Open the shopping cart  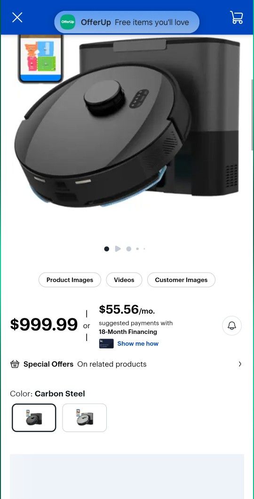click(237, 17)
